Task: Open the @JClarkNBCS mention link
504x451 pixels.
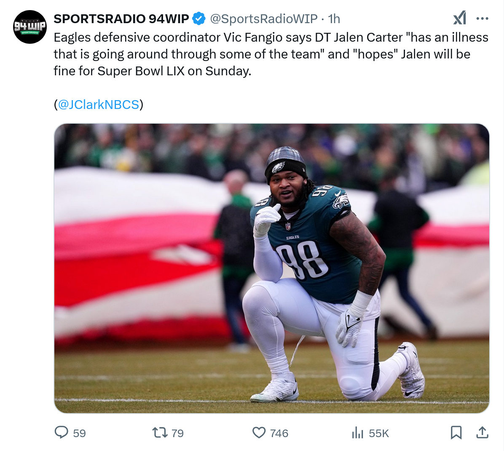Action: coord(98,105)
